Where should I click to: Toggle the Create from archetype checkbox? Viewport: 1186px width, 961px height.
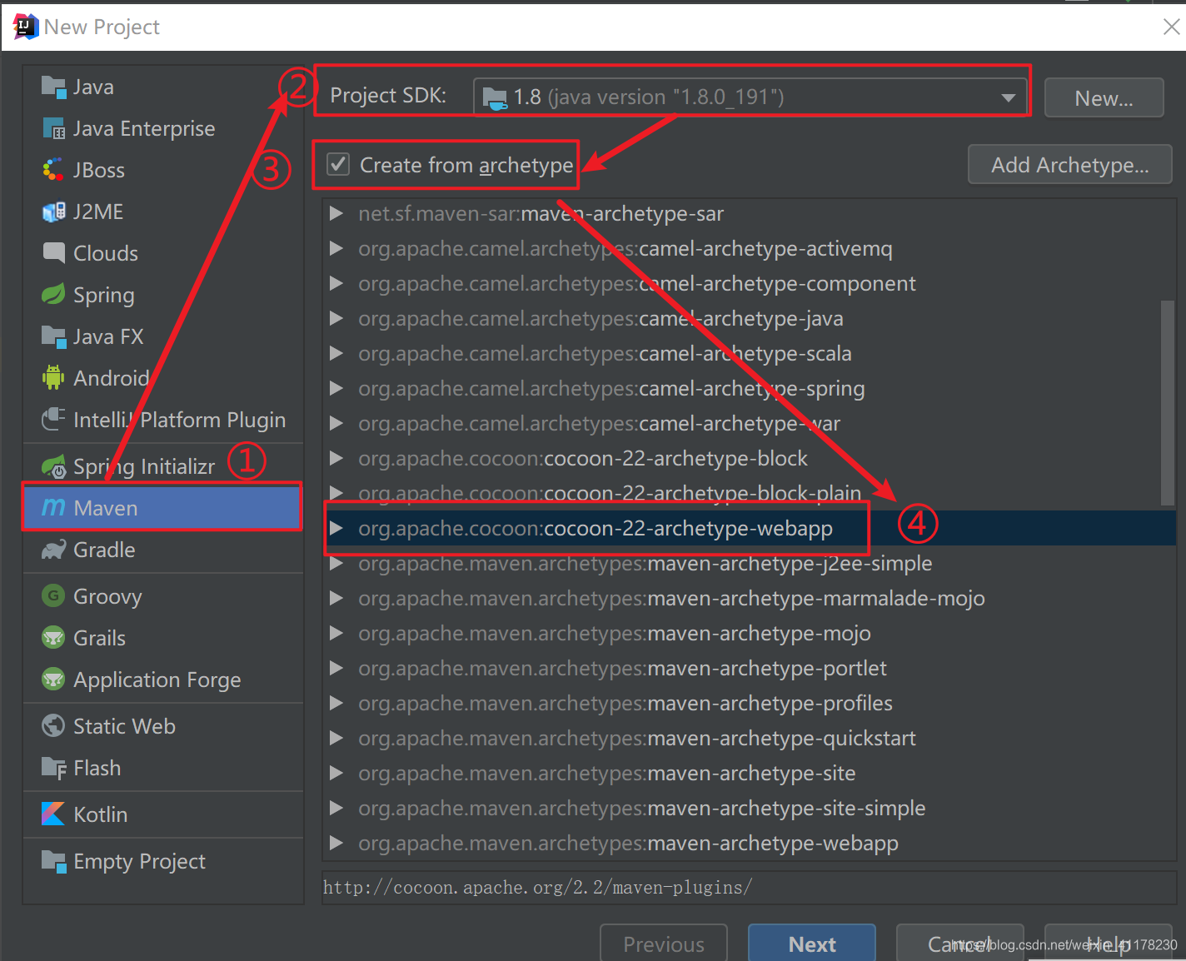click(338, 164)
